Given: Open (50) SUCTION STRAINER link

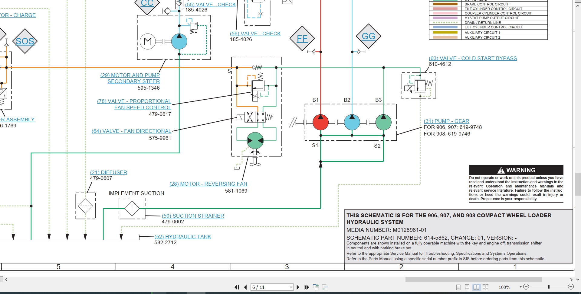Looking at the screenshot, I should click(x=193, y=216).
